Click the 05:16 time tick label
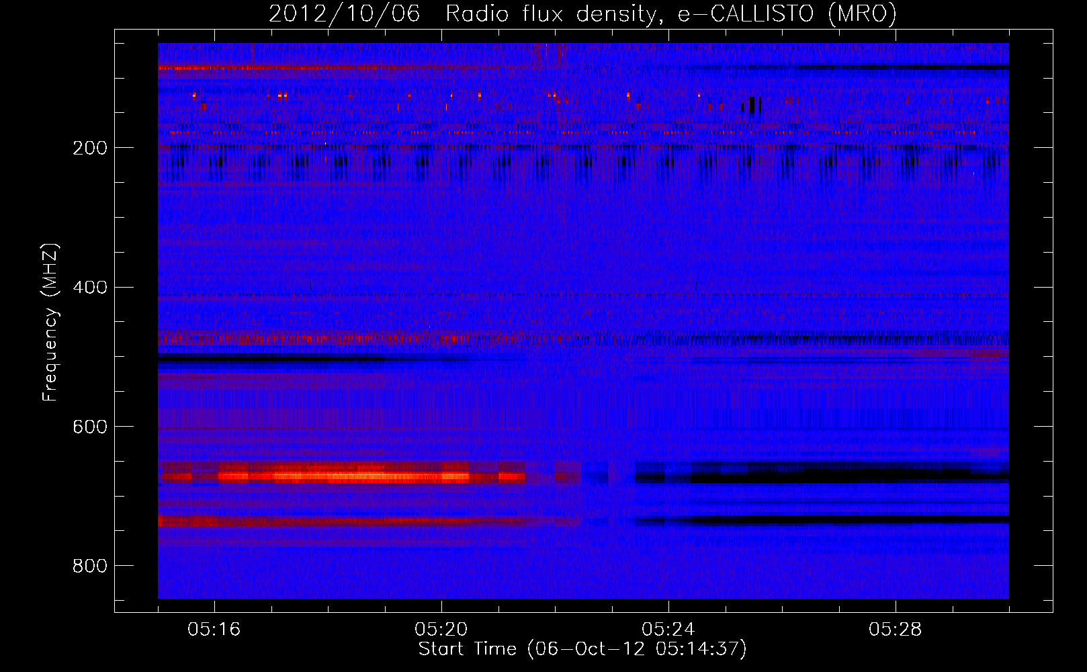This screenshot has width=1087, height=672. (214, 629)
